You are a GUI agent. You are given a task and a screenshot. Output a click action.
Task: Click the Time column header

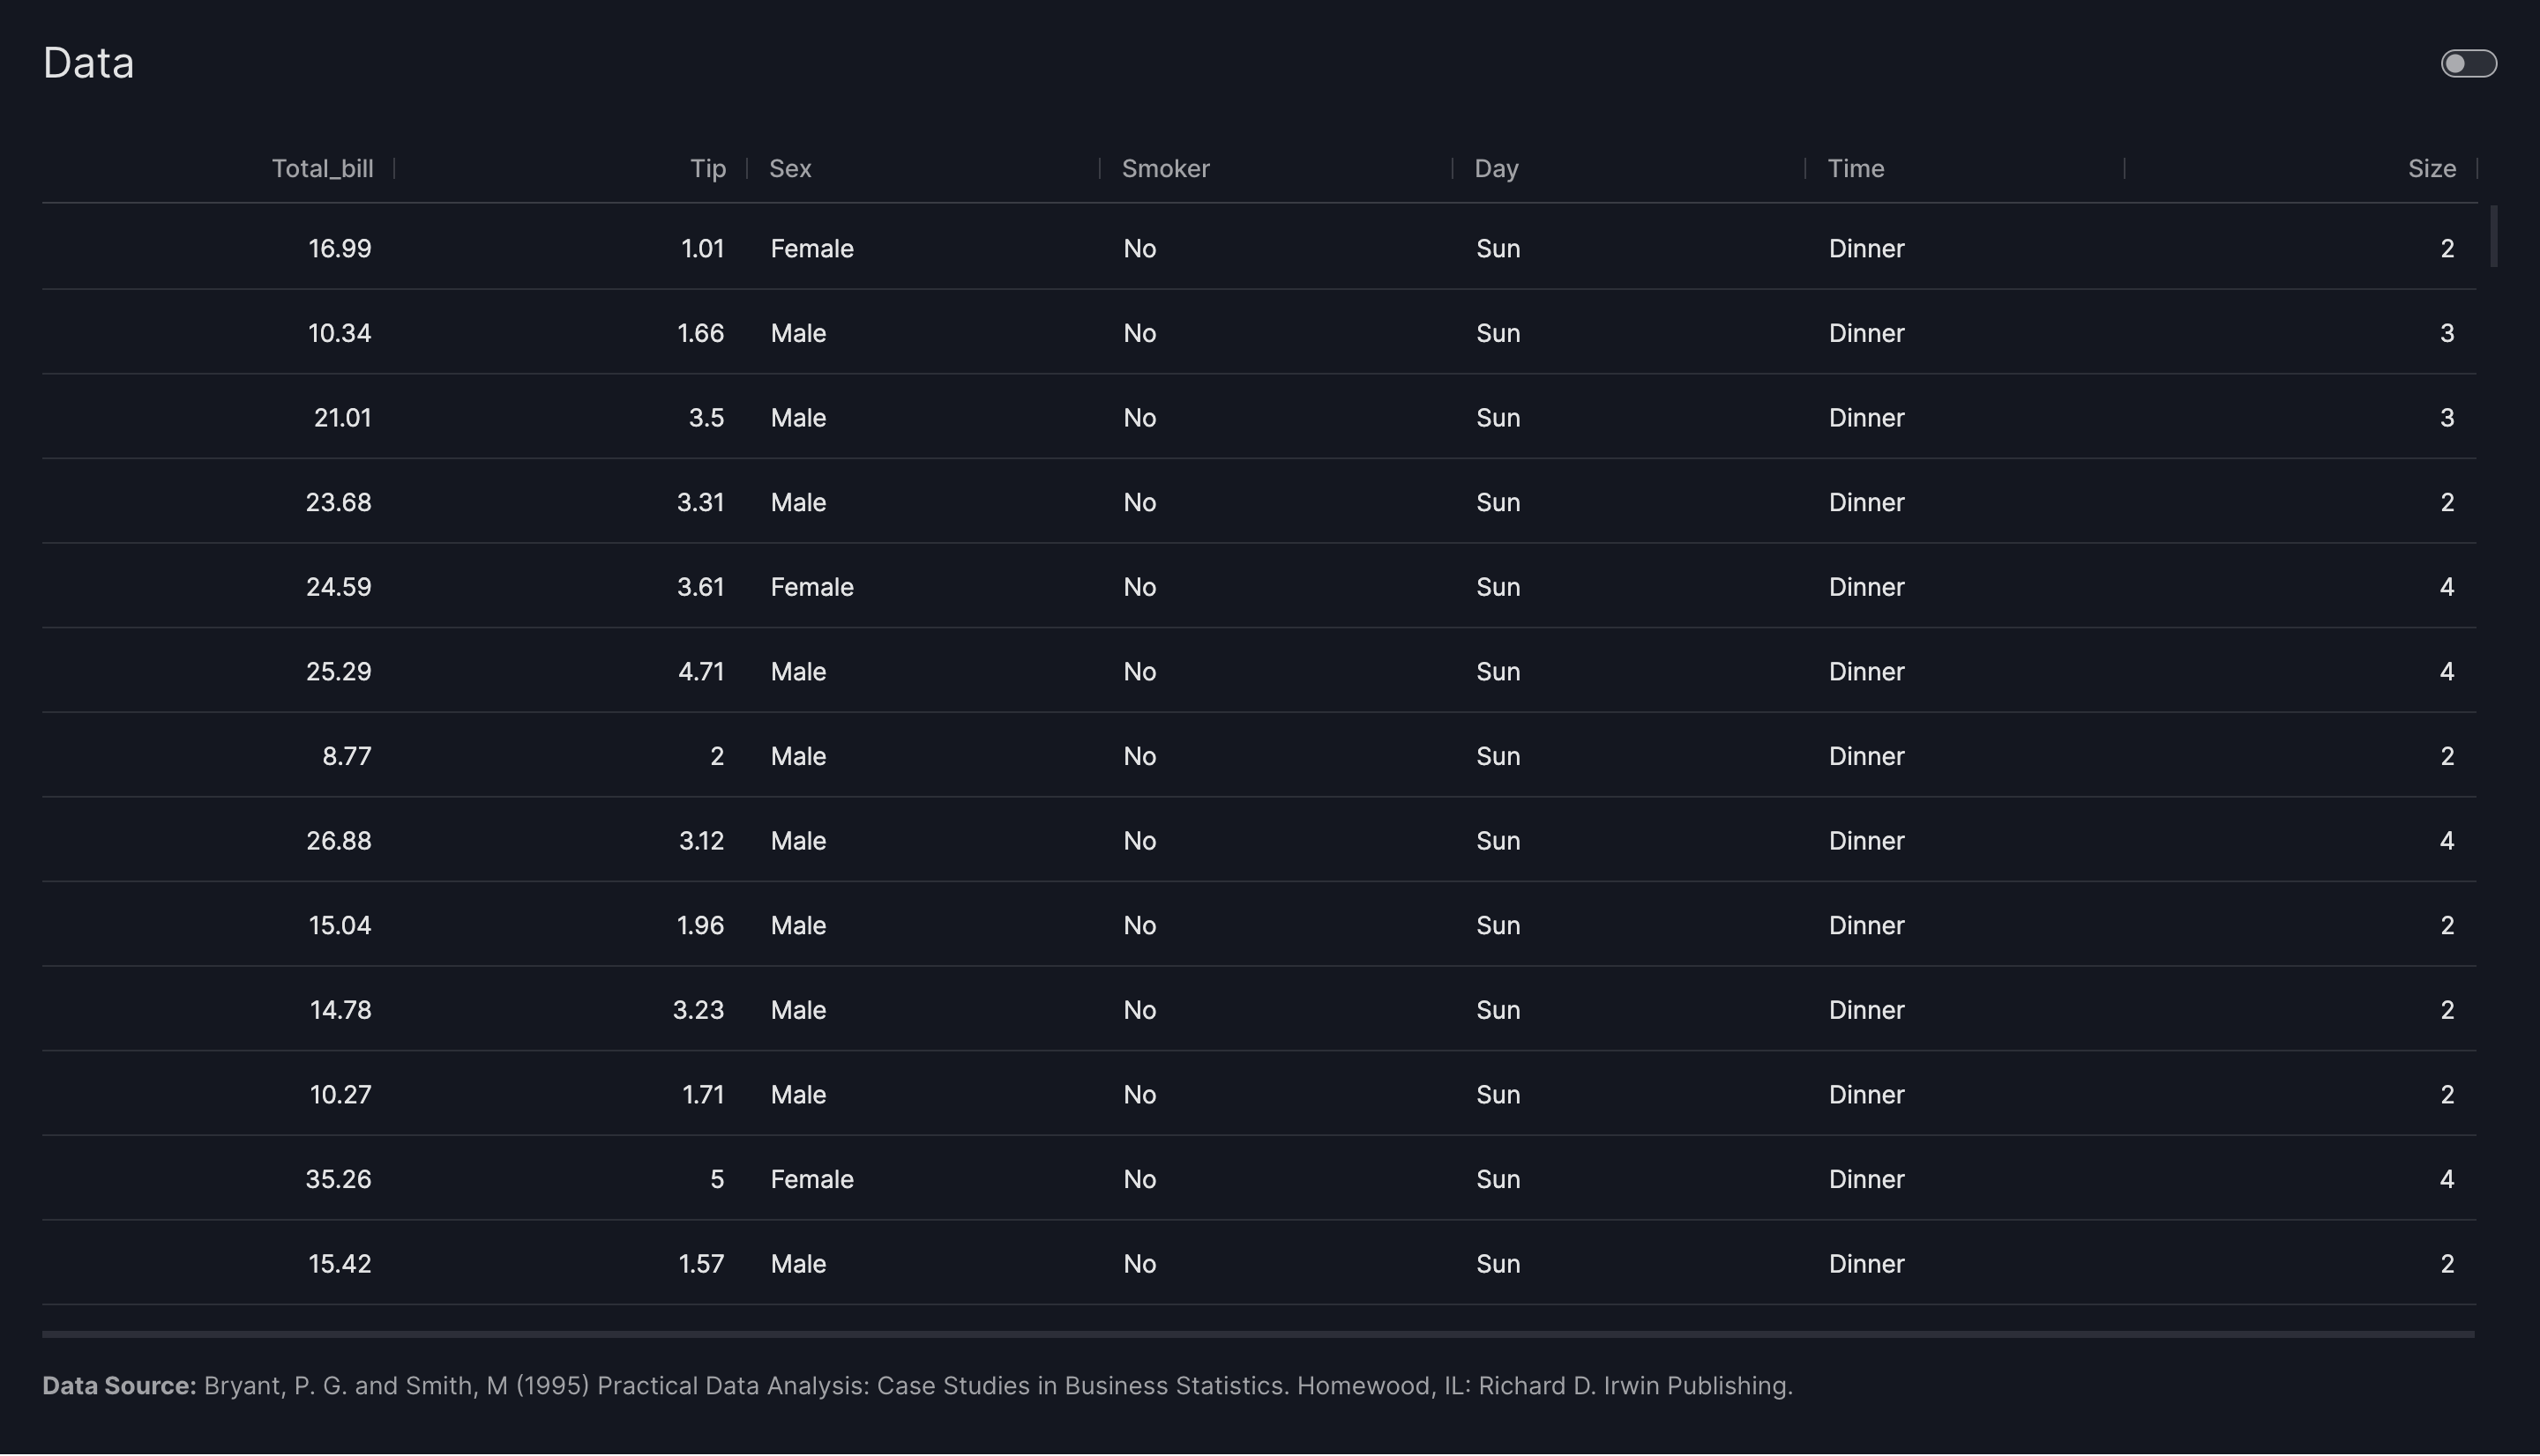1856,169
